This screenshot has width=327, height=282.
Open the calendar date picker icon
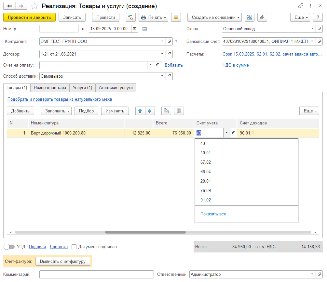pyautogui.click(x=135, y=29)
